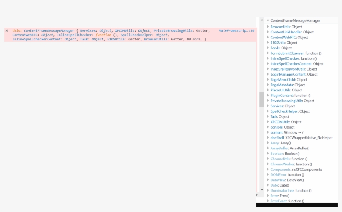Viewport: 342px width, 212px height.
Task: Expand the BrowserUtils object
Action: pyautogui.click(x=268, y=27)
